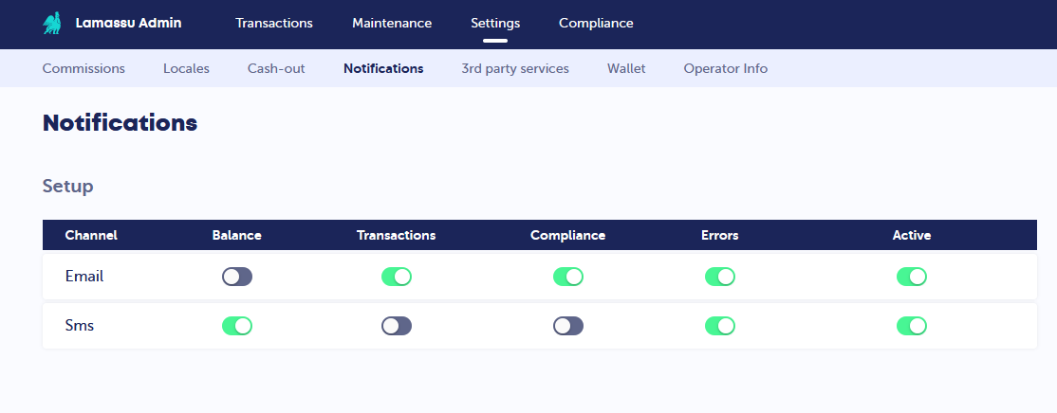Image resolution: width=1057 pixels, height=413 pixels.
Task: Open the Maintenance menu
Action: pyautogui.click(x=392, y=23)
